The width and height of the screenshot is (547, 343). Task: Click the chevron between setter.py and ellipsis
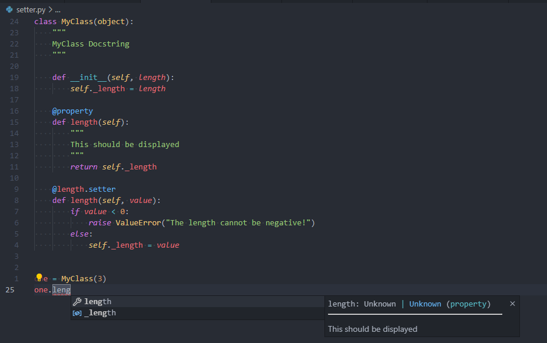(50, 9)
